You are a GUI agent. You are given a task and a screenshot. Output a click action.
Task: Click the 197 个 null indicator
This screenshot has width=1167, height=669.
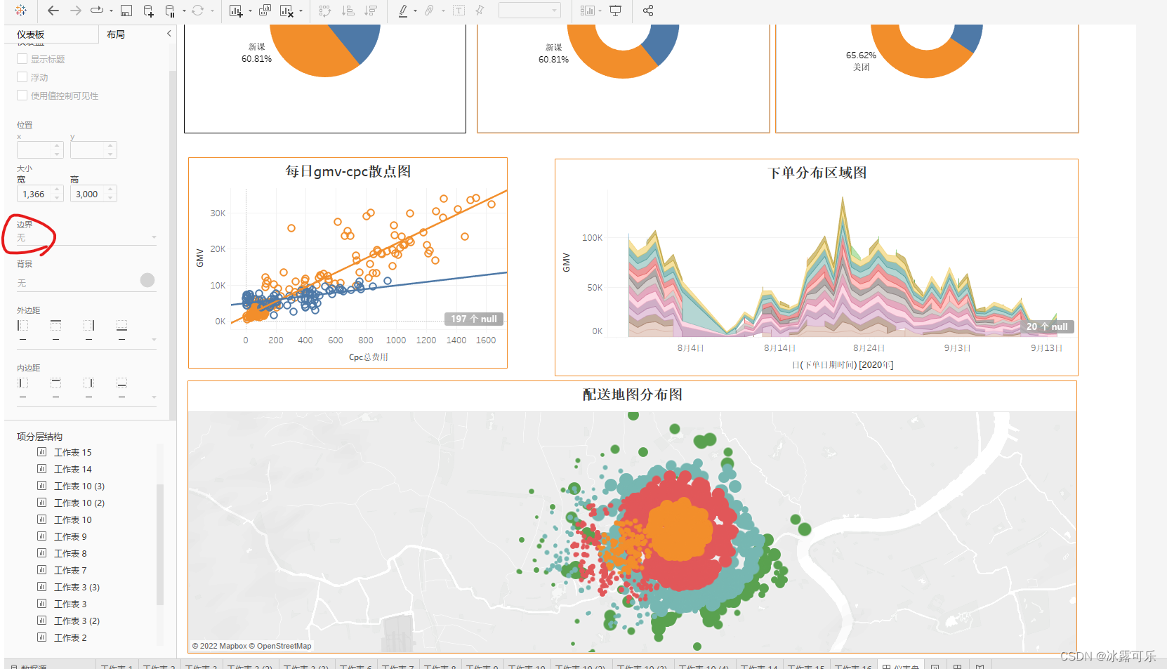474,319
